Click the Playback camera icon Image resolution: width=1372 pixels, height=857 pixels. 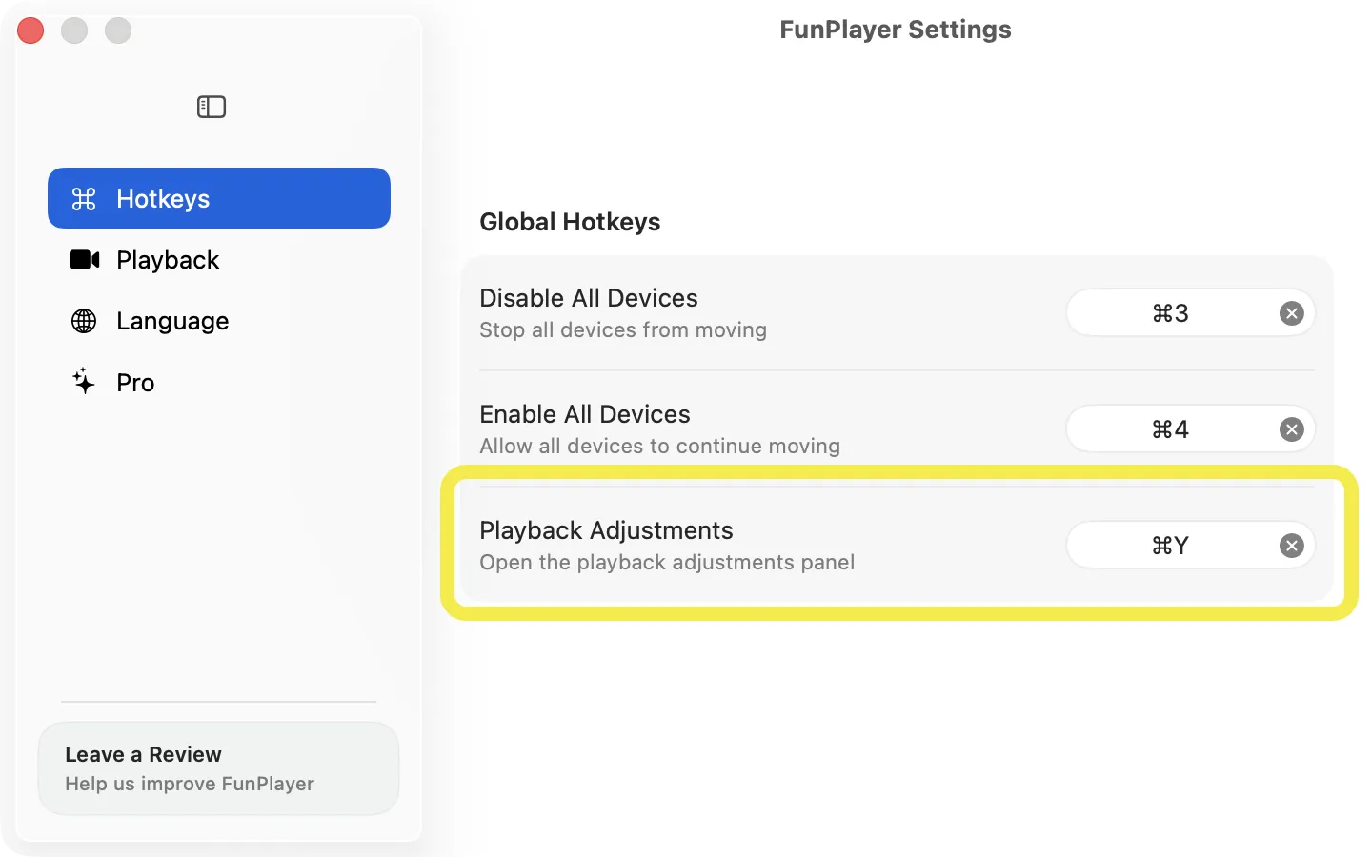85,259
